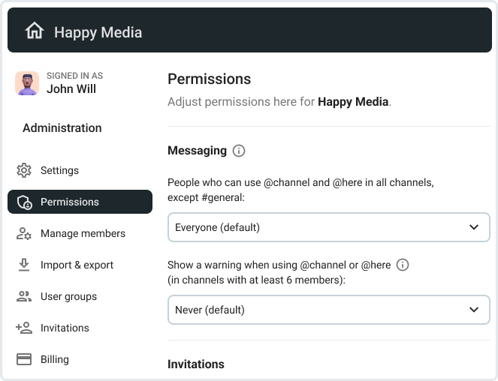498x381 pixels.
Task: Go to Manage members page
Action: pos(83,233)
